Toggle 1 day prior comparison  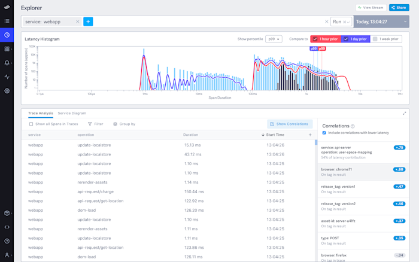pyautogui.click(x=356, y=39)
